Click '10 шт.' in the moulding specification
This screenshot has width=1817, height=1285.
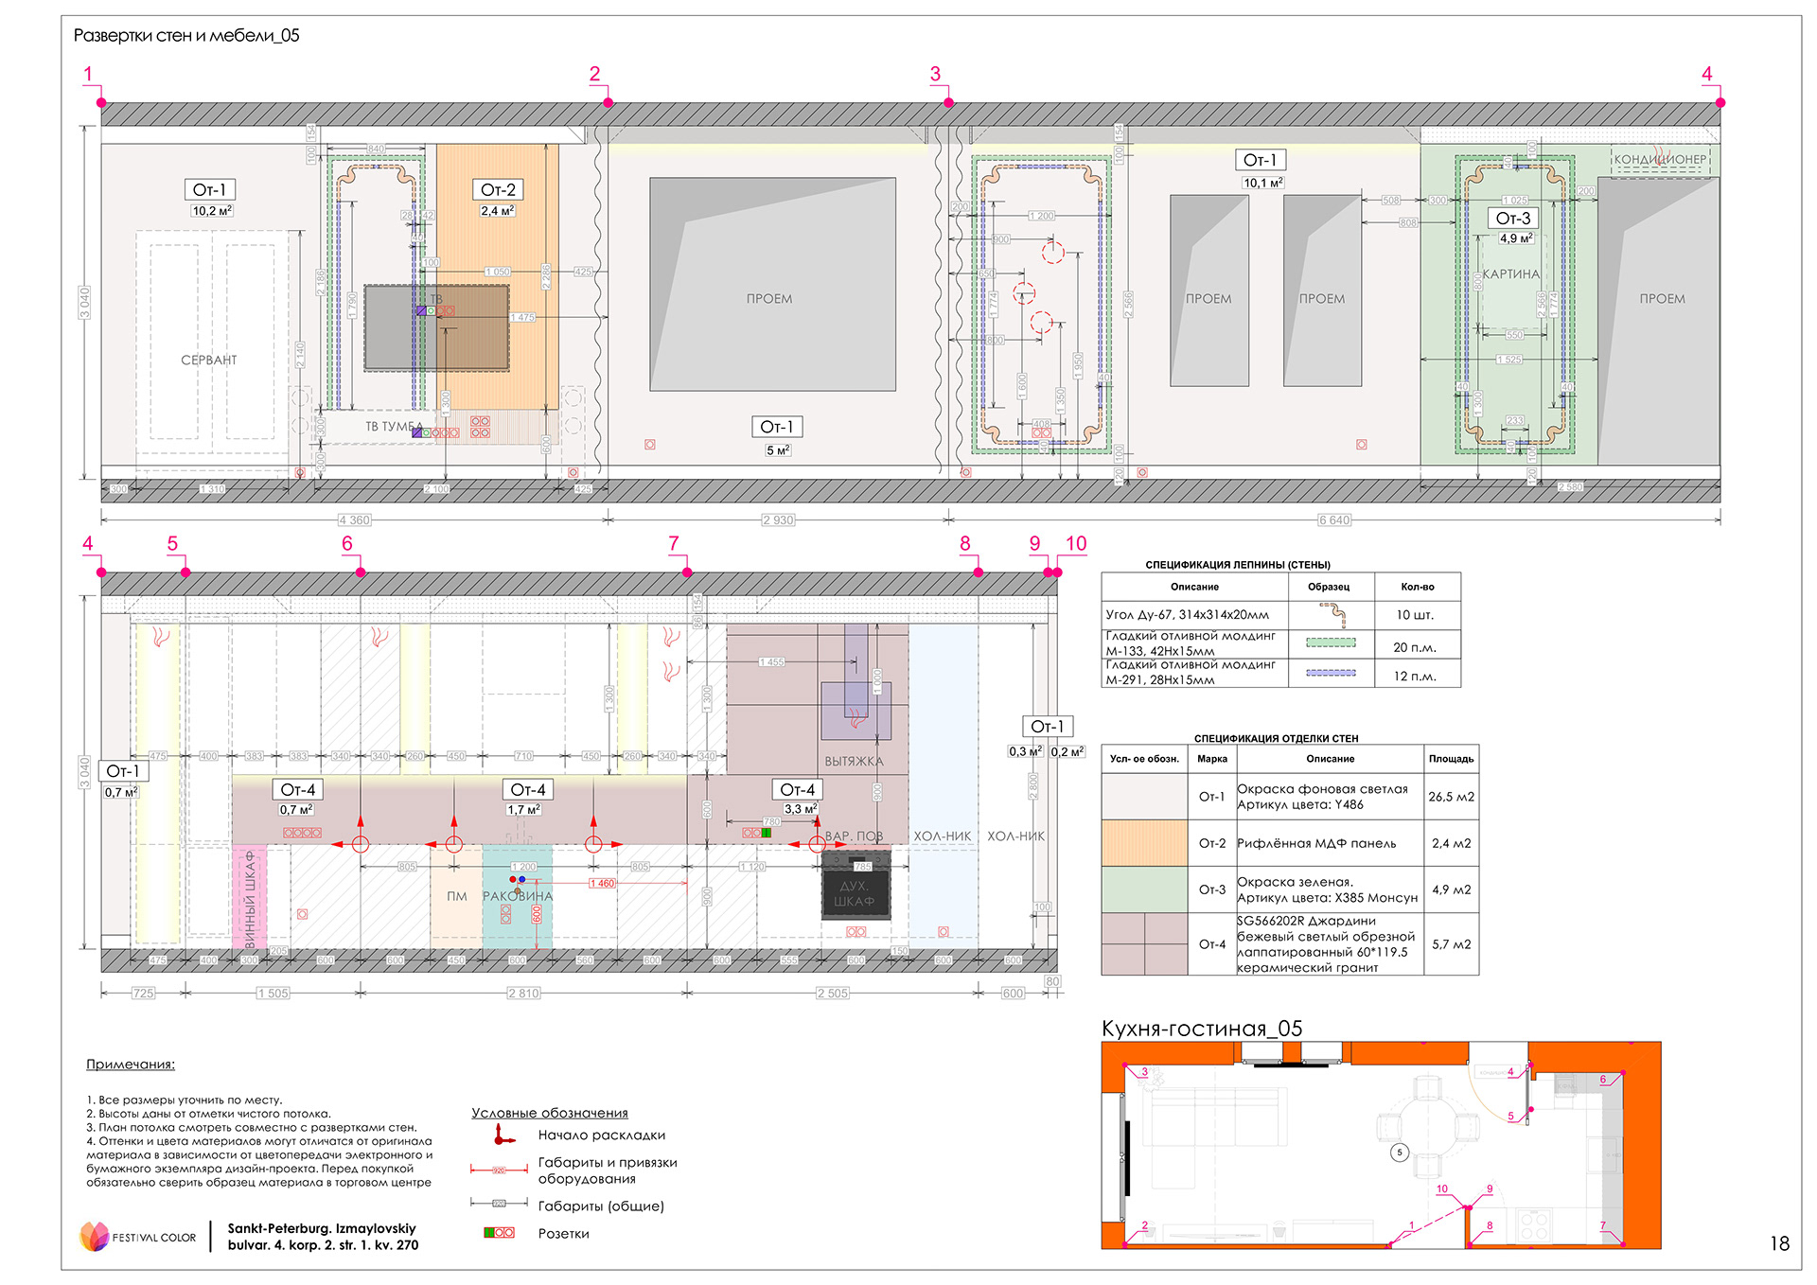click(1416, 615)
